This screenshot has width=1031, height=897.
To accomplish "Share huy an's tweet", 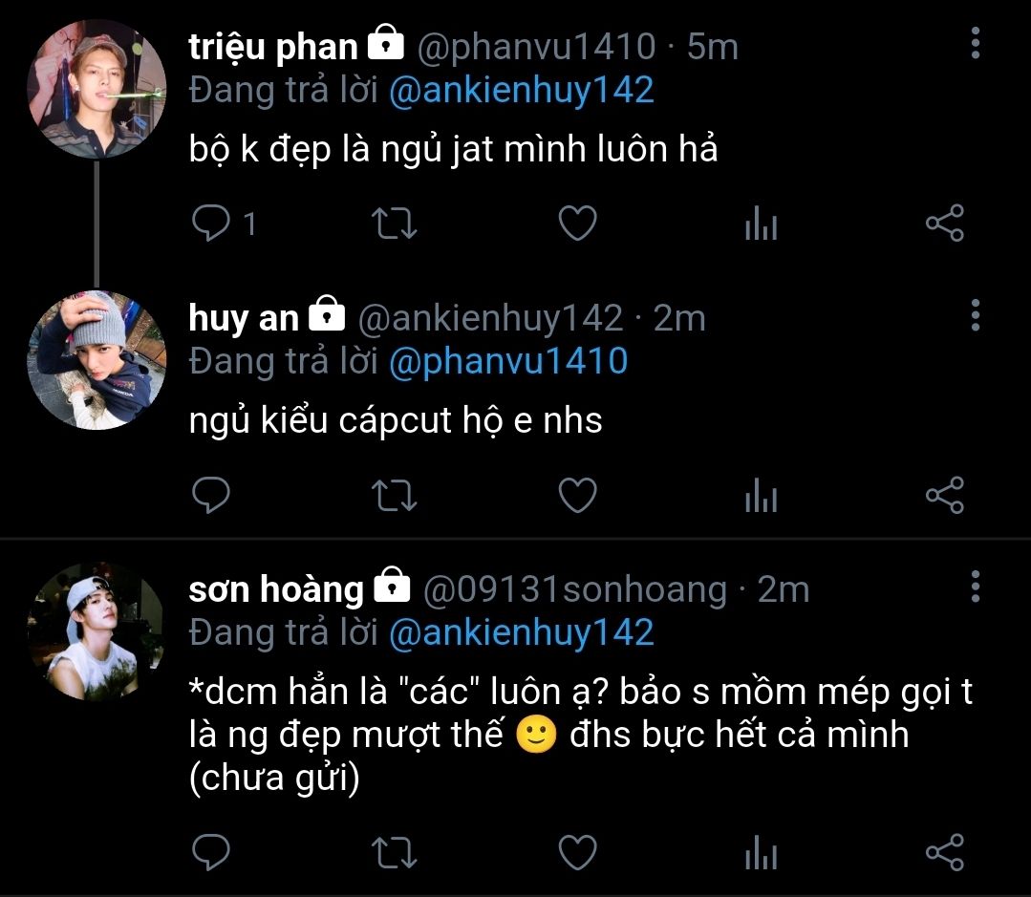I will click(944, 496).
